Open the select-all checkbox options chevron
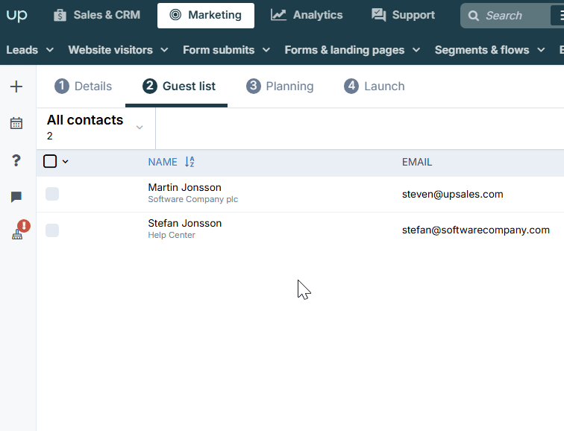The height and width of the screenshot is (431, 564). coord(65,162)
